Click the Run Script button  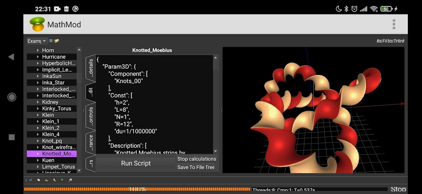click(x=136, y=164)
